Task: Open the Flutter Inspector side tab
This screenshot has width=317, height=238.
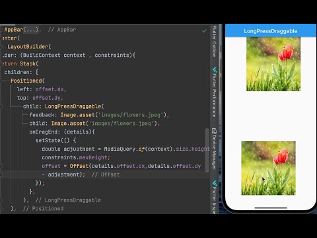Action: [x=214, y=200]
